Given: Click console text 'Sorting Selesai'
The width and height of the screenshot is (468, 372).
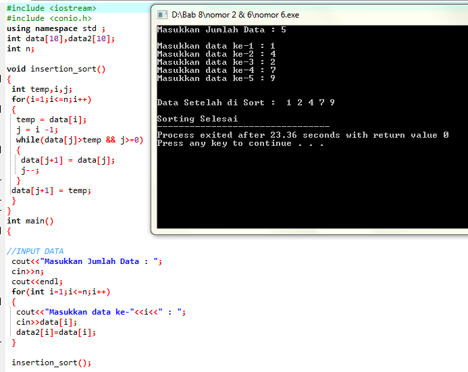Looking at the screenshot, I should (197, 119).
